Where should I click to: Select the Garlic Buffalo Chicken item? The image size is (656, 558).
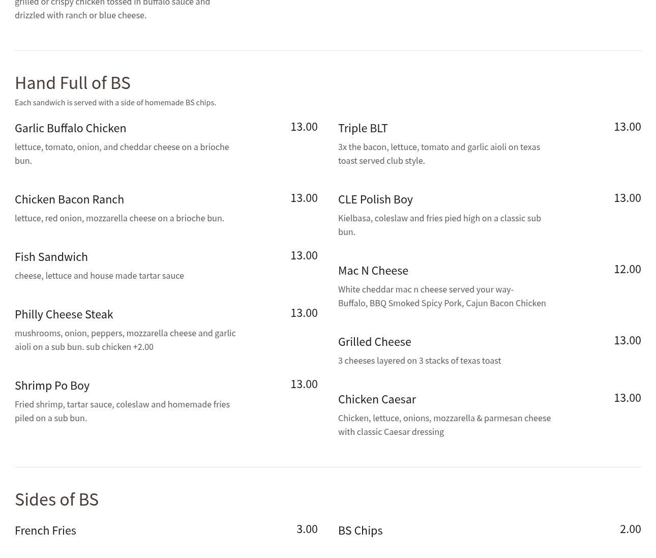[70, 128]
